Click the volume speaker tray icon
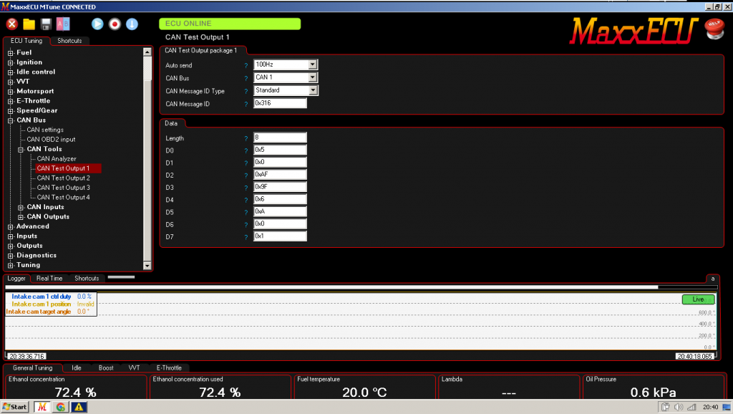The image size is (733, 414). tap(679, 407)
